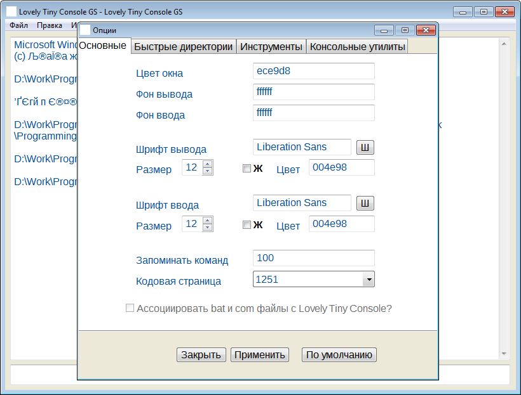Enable bold Ж for input font
This screenshot has height=395, width=521.
(247, 225)
